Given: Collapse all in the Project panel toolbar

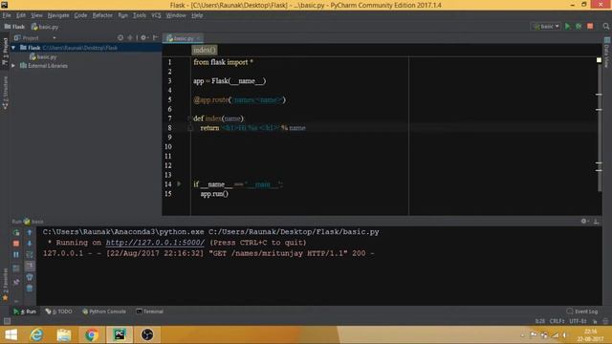Looking at the screenshot, I should click(x=130, y=38).
